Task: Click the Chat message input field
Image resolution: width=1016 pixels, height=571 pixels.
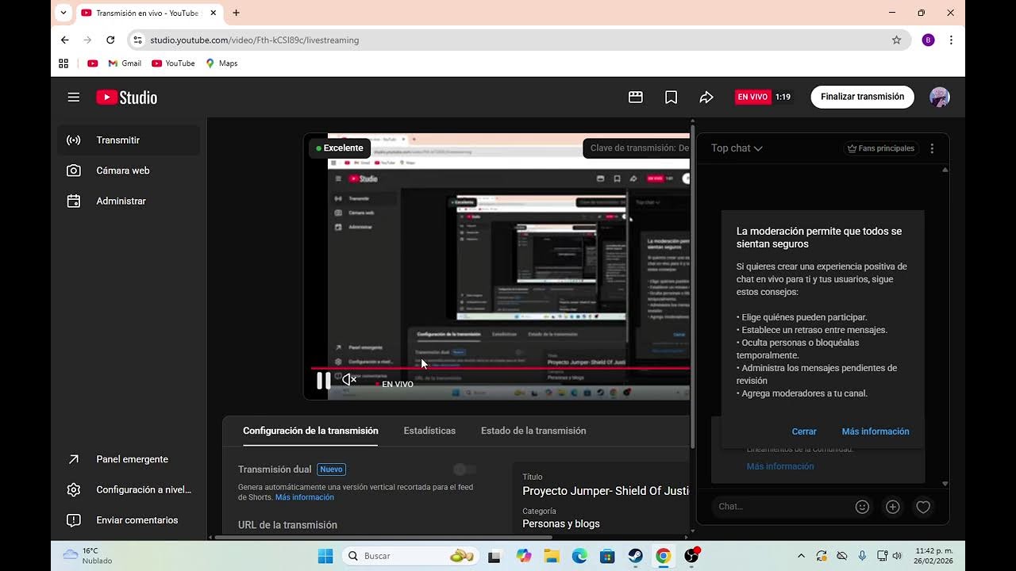Action: point(782,507)
